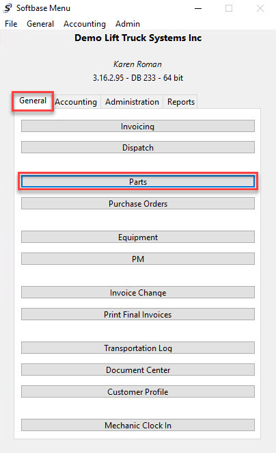
Task: Launch the Dispatch button
Action: pyautogui.click(x=138, y=147)
